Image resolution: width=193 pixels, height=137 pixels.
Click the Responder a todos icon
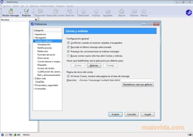pos(55,11)
